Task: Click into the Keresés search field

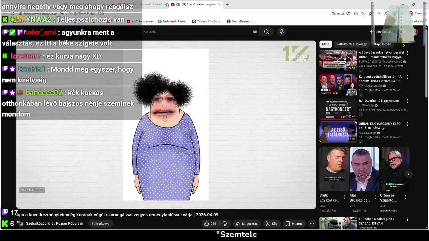Action: [196, 31]
